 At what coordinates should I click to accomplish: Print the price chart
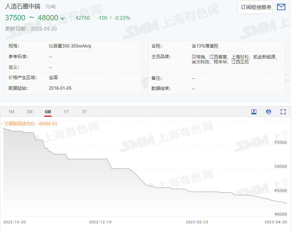point(268,112)
